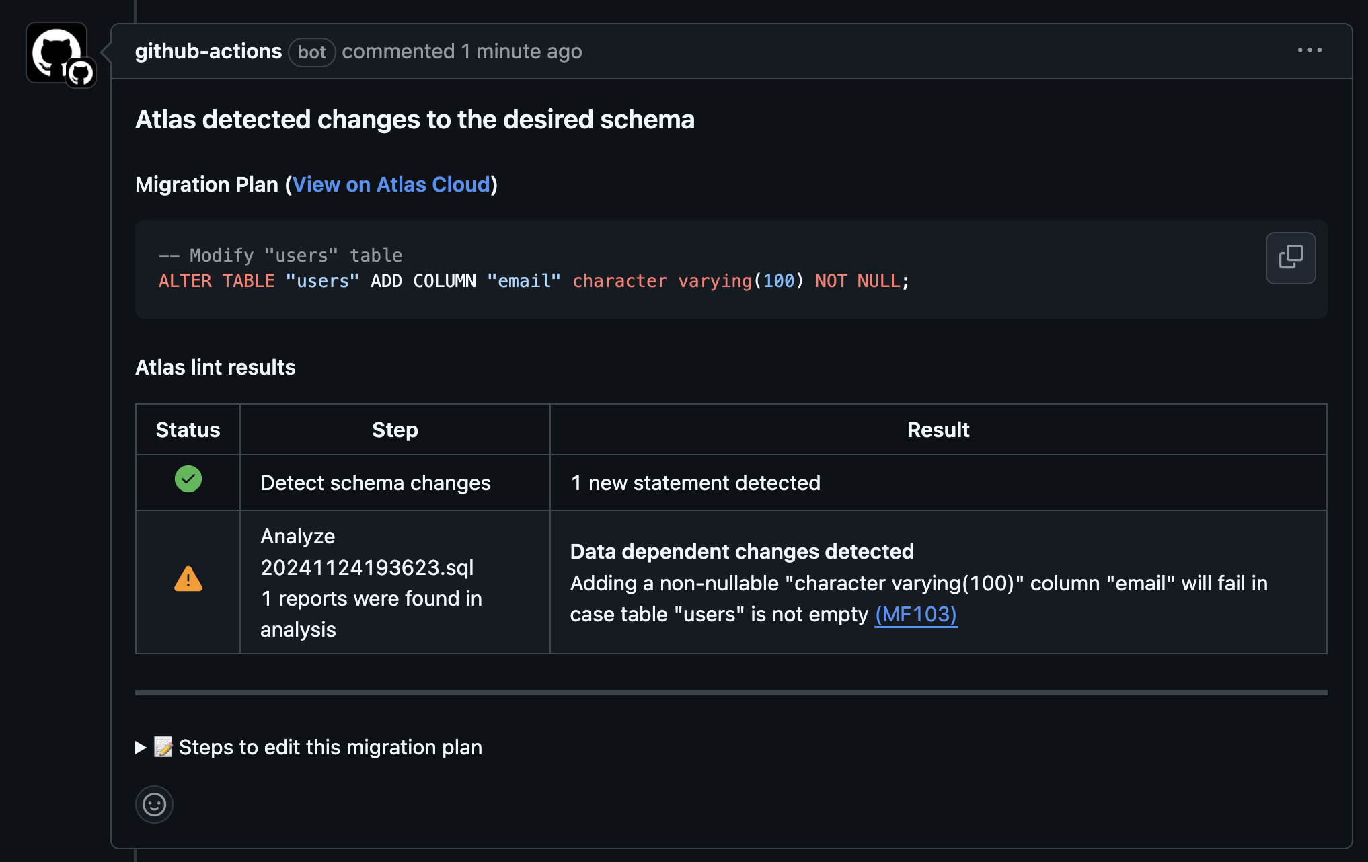Expand Steps to edit this migration plan
The height and width of the screenshot is (862, 1368).
click(330, 746)
